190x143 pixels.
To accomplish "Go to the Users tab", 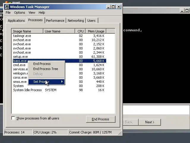I will [x=91, y=21].
